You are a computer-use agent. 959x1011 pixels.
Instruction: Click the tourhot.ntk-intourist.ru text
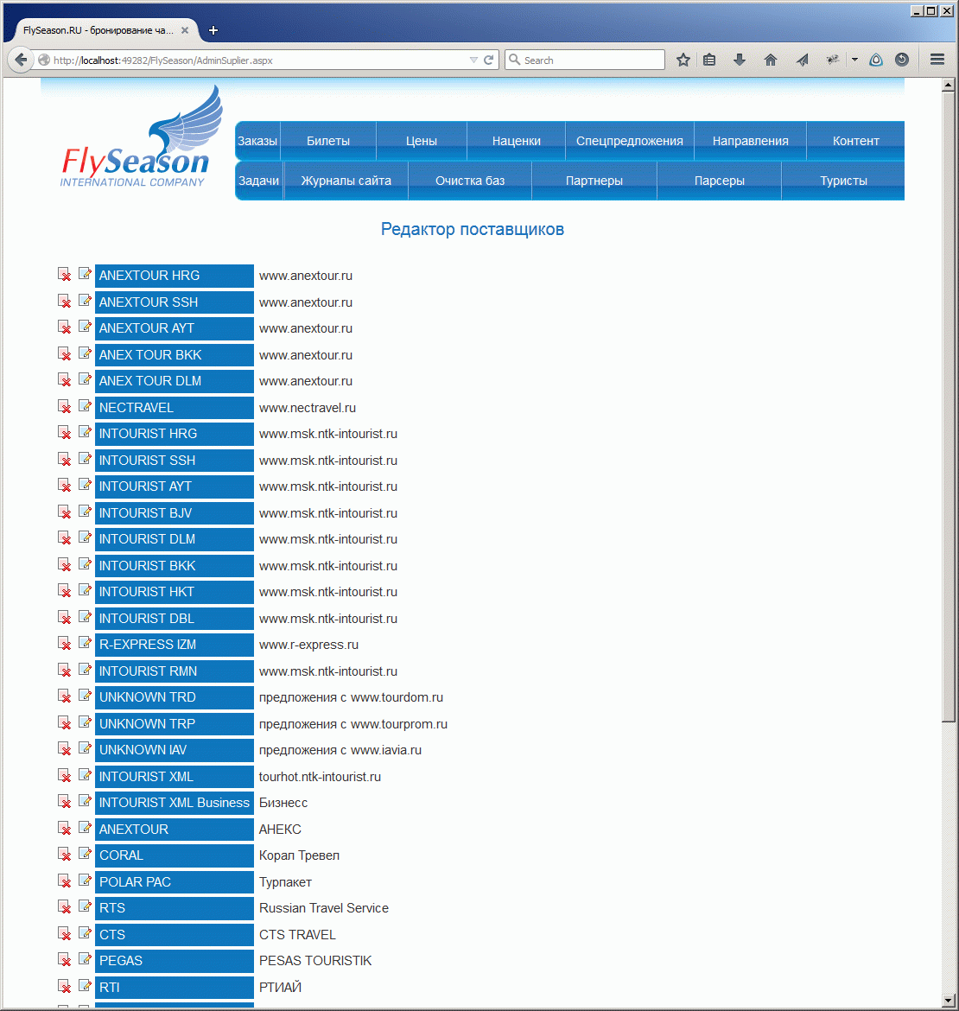pos(320,776)
